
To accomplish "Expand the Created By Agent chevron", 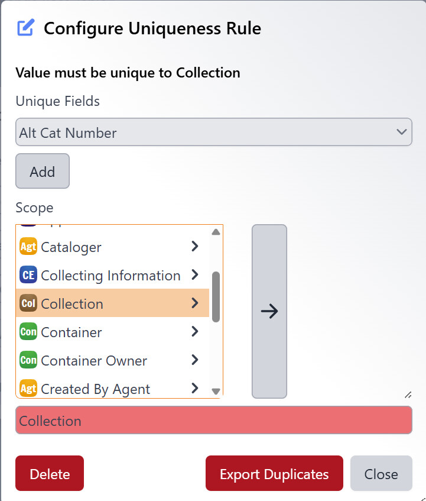I will pos(195,389).
